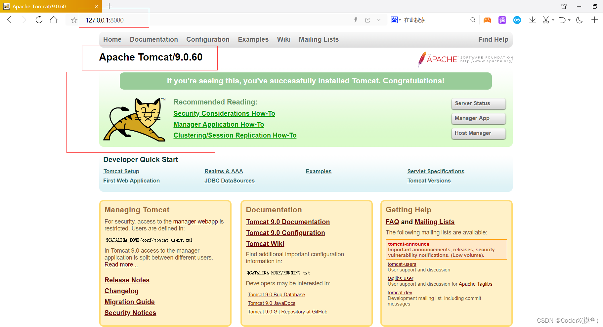Open the Realms & AAA link
The image size is (603, 327).
(x=224, y=171)
